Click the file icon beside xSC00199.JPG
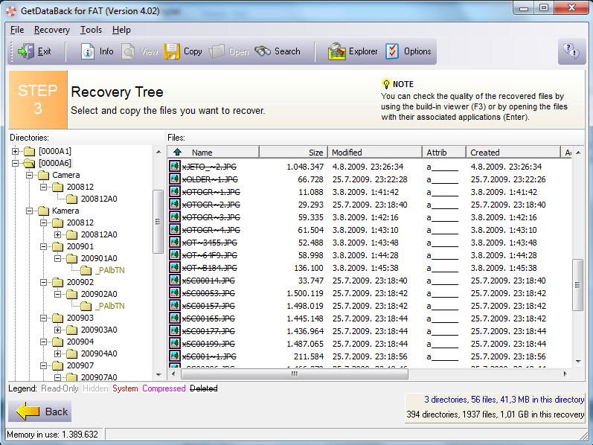 coord(175,344)
